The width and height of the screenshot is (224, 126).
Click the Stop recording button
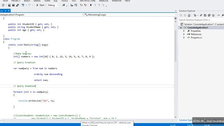pyautogui.click(x=215, y=121)
